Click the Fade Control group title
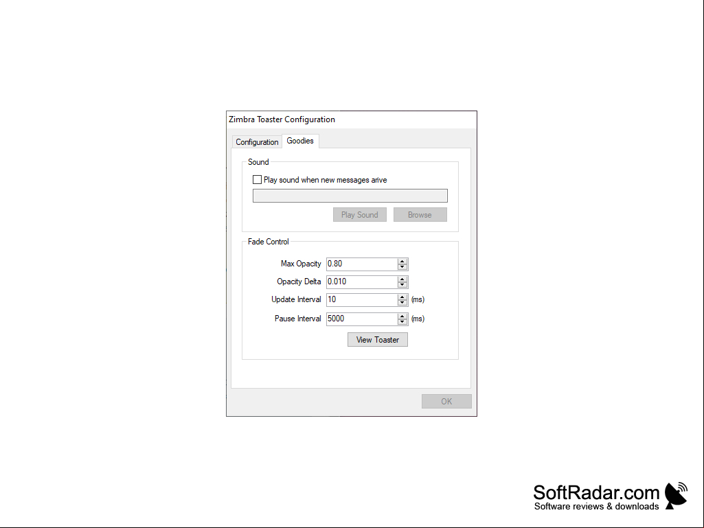Image resolution: width=704 pixels, height=528 pixels. 268,242
